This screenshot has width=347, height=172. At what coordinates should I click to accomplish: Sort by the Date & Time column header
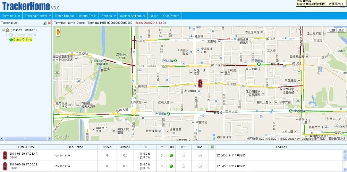(x=27, y=147)
